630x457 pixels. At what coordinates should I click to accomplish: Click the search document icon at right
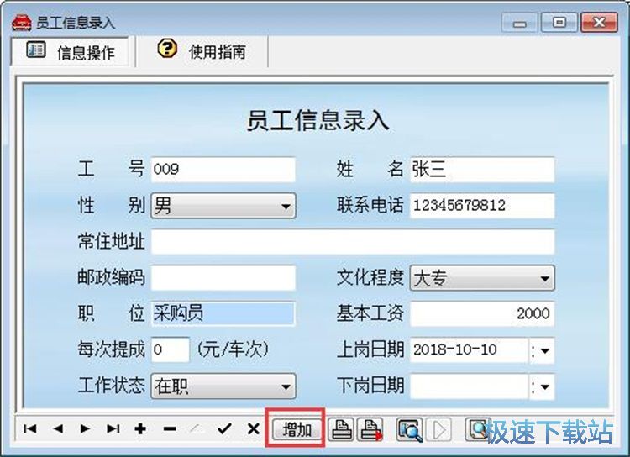(x=478, y=429)
